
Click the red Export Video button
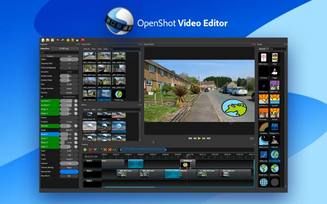coord(83,40)
